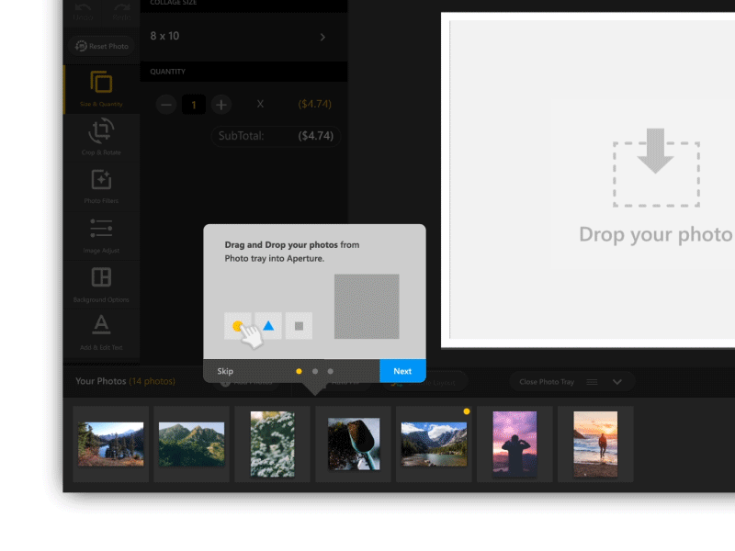Open Background Options
The height and width of the screenshot is (551, 735).
[101, 285]
